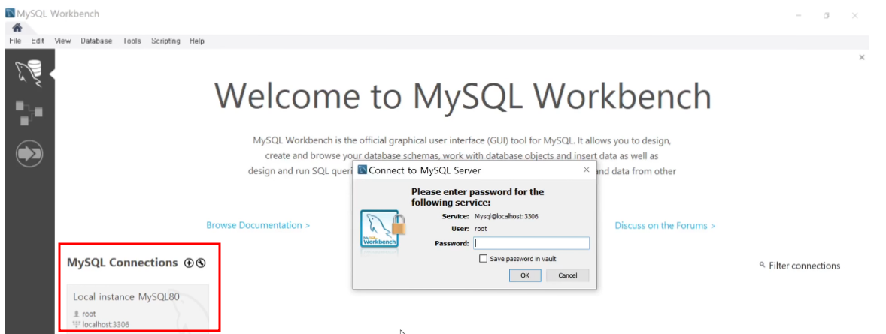Open the Migration arrow sidebar icon
The height and width of the screenshot is (334, 886).
[29, 153]
